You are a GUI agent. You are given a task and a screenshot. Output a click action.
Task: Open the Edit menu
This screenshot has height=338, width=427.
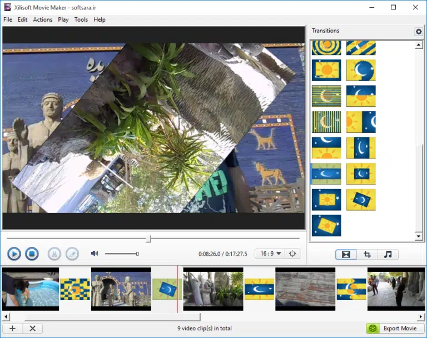coord(22,19)
